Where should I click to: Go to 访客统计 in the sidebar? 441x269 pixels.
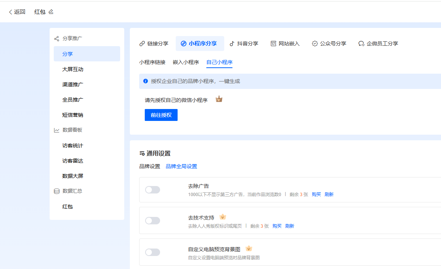click(72, 145)
